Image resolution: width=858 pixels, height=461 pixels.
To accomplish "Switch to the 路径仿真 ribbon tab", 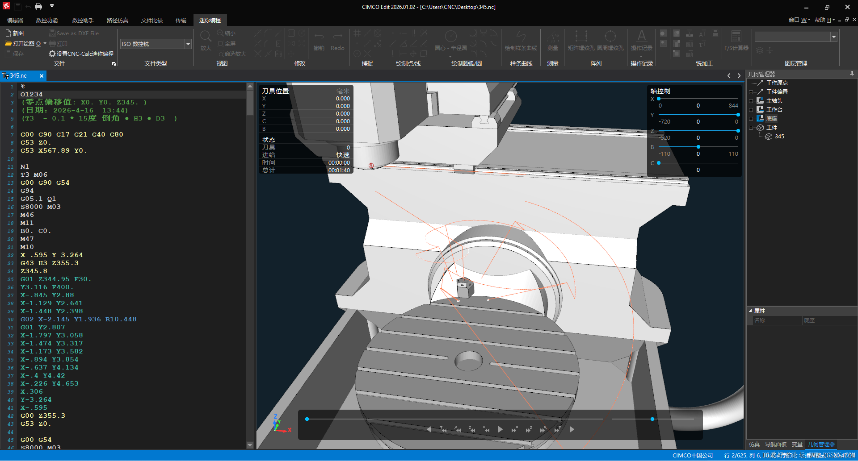I will click(118, 20).
